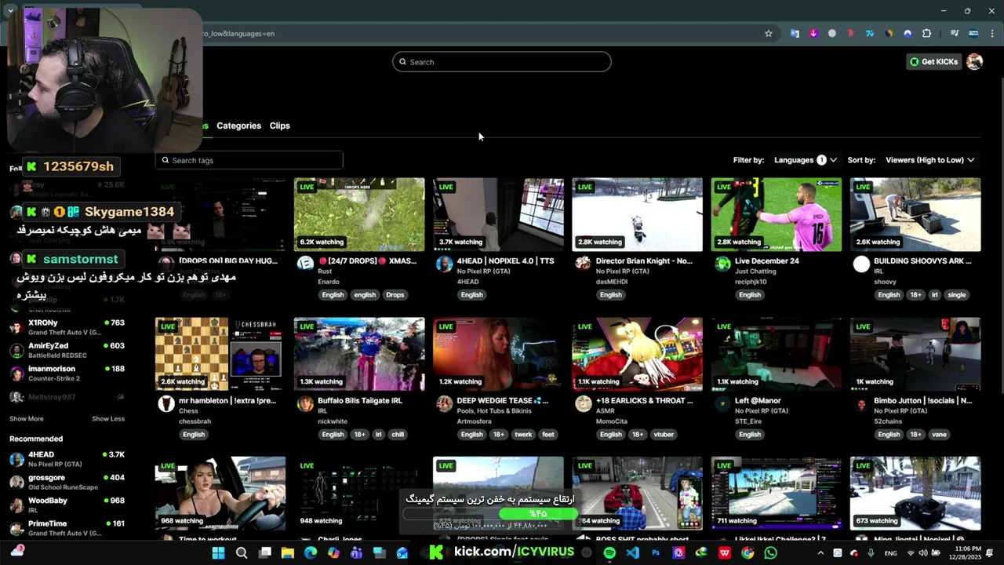Open the pink download extension icon
The height and width of the screenshot is (565, 1004).
(x=813, y=34)
